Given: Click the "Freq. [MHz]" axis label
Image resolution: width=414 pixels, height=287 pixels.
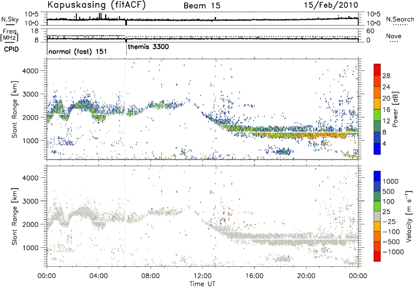Looking at the screenshot, I should 9,35.
